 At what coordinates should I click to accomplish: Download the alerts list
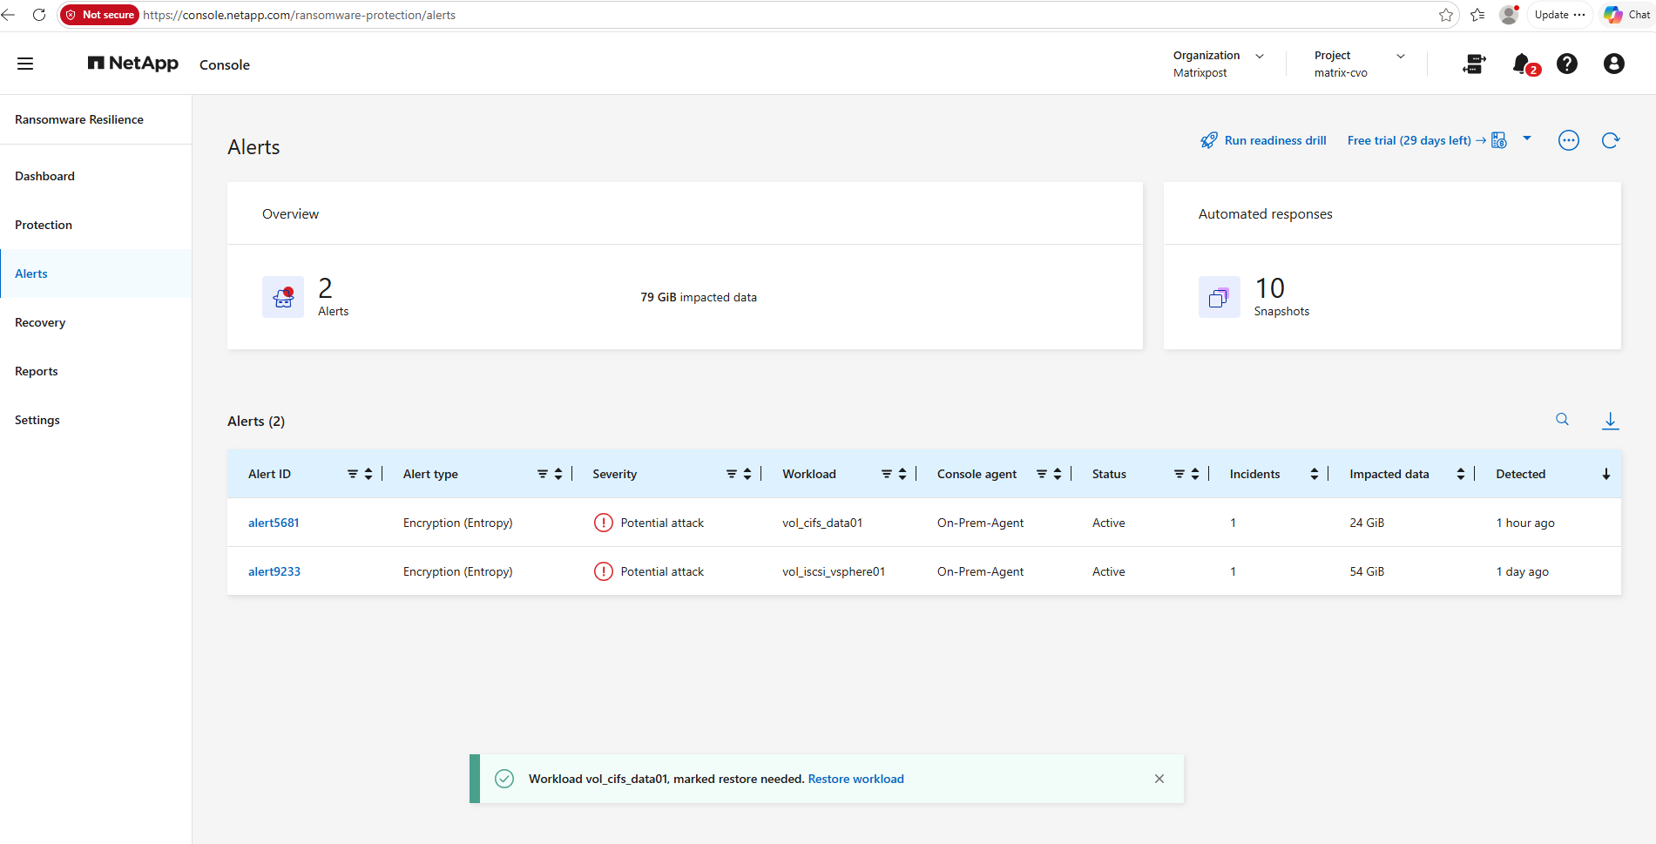pyautogui.click(x=1611, y=421)
